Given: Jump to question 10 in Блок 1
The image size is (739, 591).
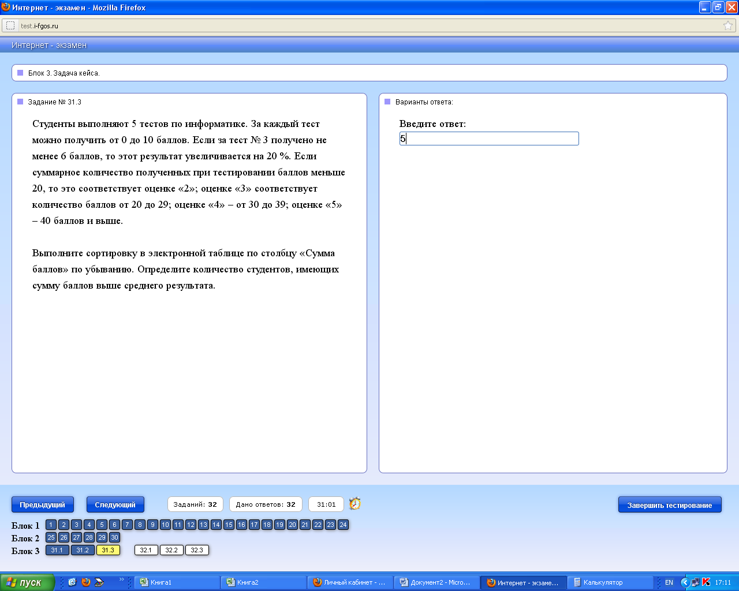Looking at the screenshot, I should pyautogui.click(x=165, y=525).
